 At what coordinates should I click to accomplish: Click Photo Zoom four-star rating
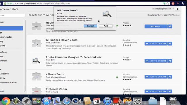(x=127, y=60)
